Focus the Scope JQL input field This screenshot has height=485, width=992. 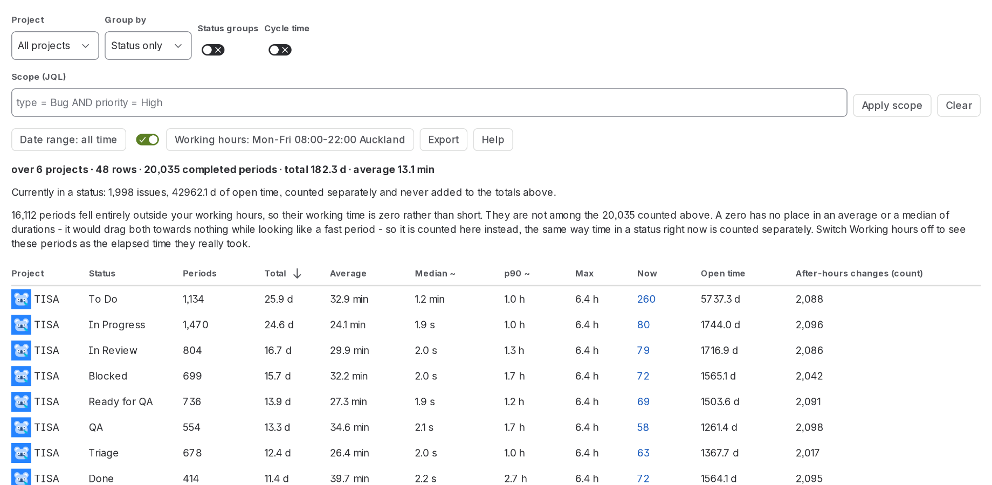point(429,103)
